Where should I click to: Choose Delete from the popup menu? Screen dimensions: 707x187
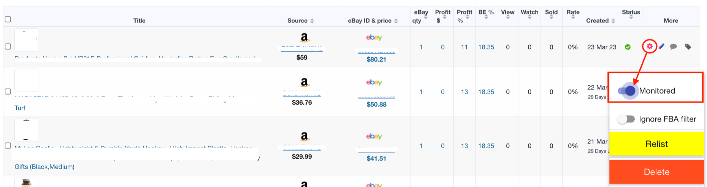click(656, 172)
